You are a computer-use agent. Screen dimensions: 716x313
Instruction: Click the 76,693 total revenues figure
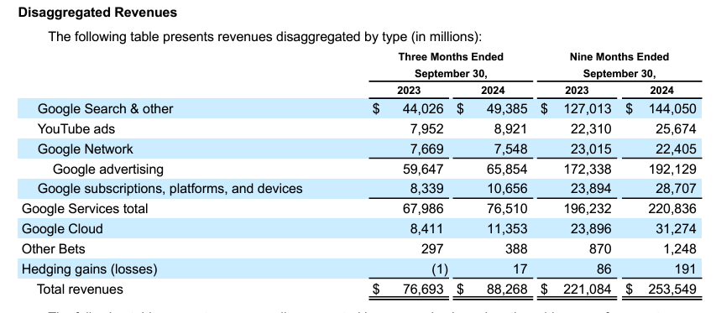pyautogui.click(x=422, y=289)
